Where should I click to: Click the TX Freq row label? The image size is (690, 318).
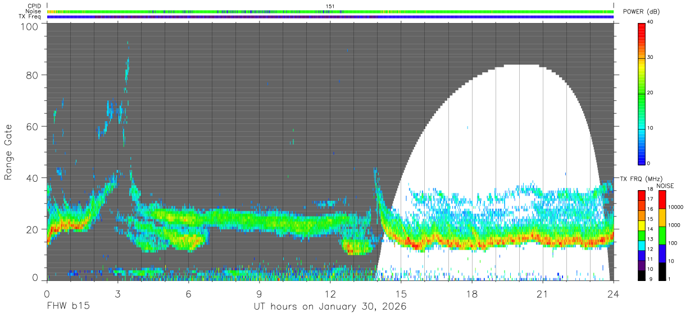30,17
